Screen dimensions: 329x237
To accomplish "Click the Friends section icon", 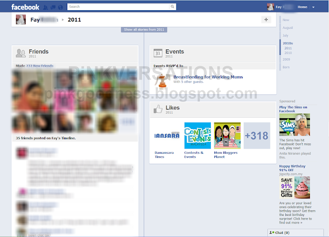I will point(21,53).
